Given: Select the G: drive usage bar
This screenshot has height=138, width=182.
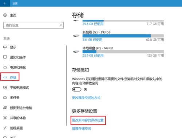Looking at the screenshot, I should coord(123,36).
